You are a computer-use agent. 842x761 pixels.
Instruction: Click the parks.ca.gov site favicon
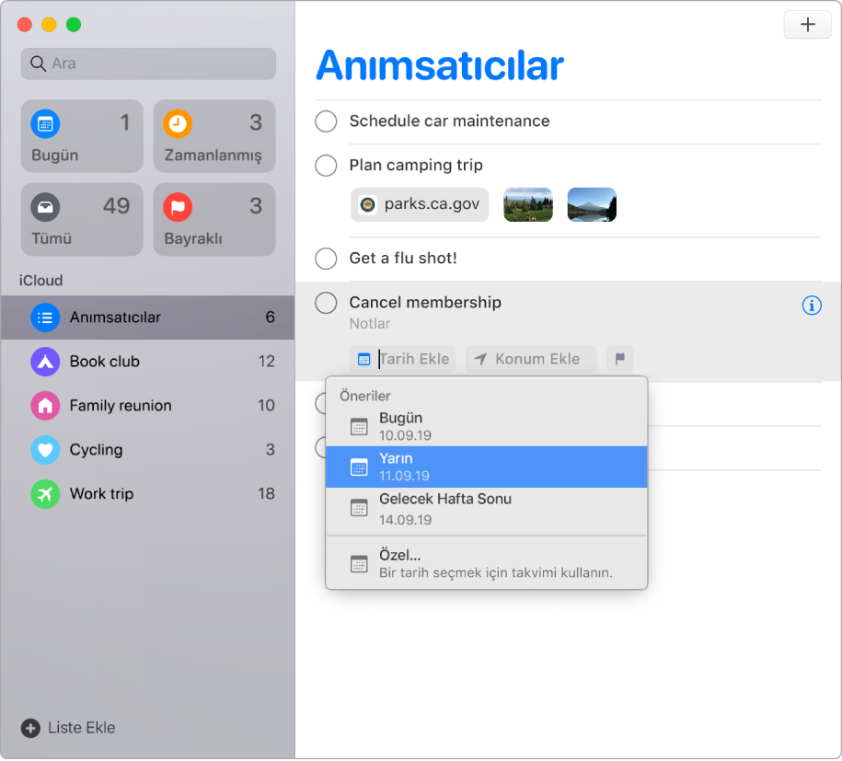[368, 204]
